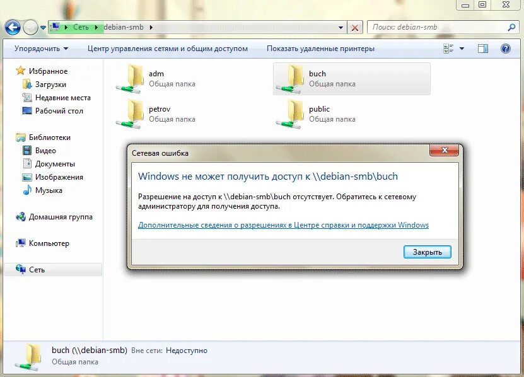Expand arrow after 'debian-smb' breadcrumb
524x377 pixels.
[151, 27]
